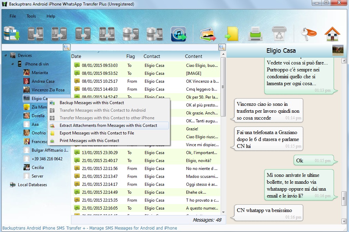The height and width of the screenshot is (232, 349).
Task: Select the Server contact
Action: [37, 176]
